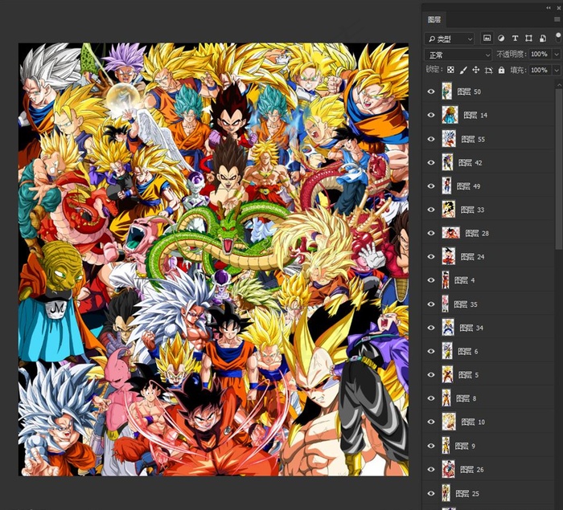Hide 图层 24 with eye icon
The width and height of the screenshot is (563, 510).
pos(431,257)
